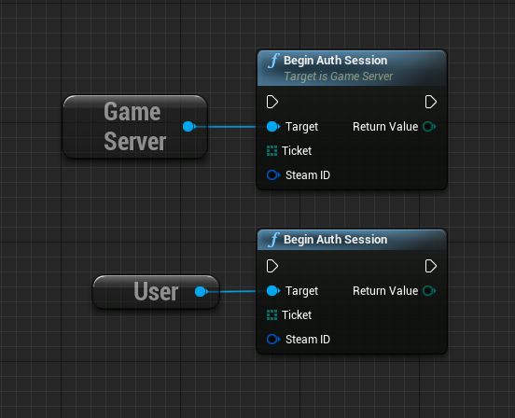Click exec input pin of bottom Begin Auth Session
The width and height of the screenshot is (515, 418).
click(272, 266)
